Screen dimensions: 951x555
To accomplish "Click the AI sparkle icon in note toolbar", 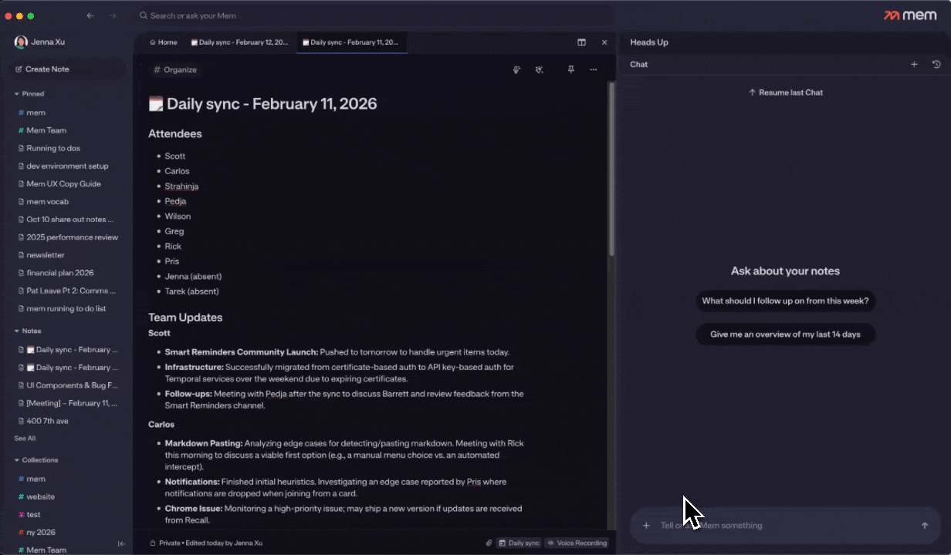I will (x=540, y=69).
